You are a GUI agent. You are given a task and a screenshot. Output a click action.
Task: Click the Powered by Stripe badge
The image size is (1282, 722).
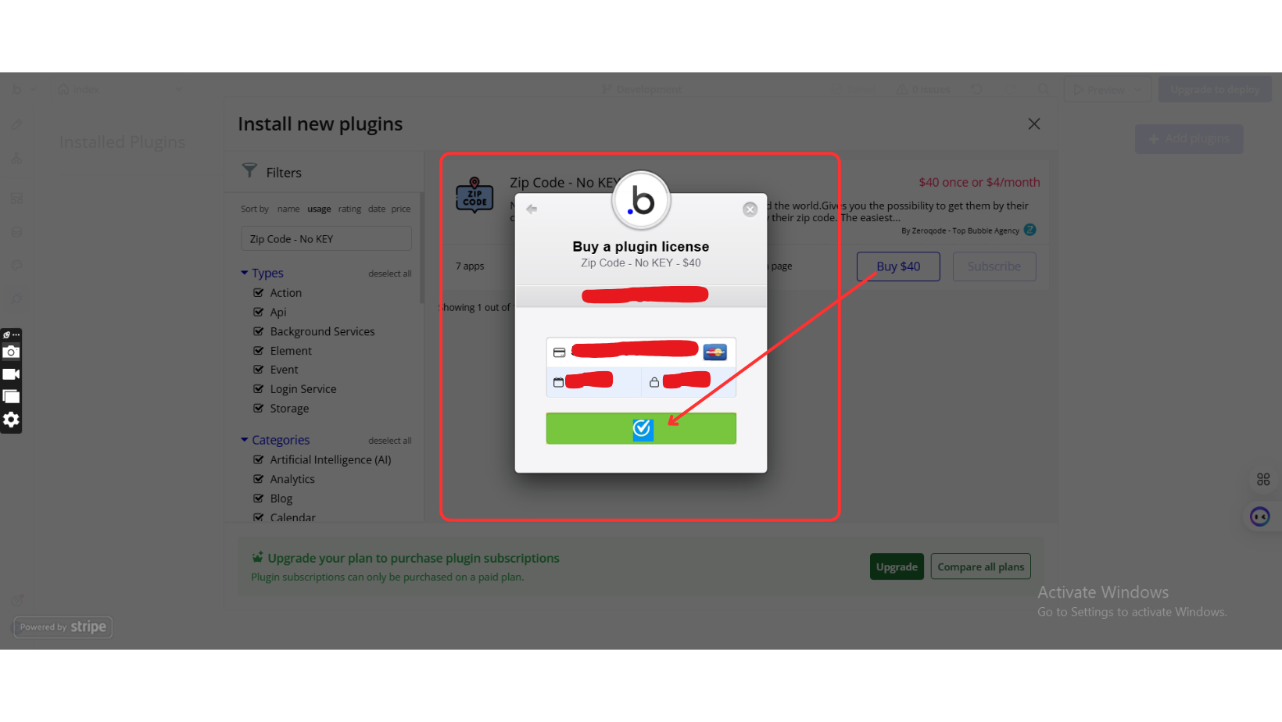[x=63, y=627]
